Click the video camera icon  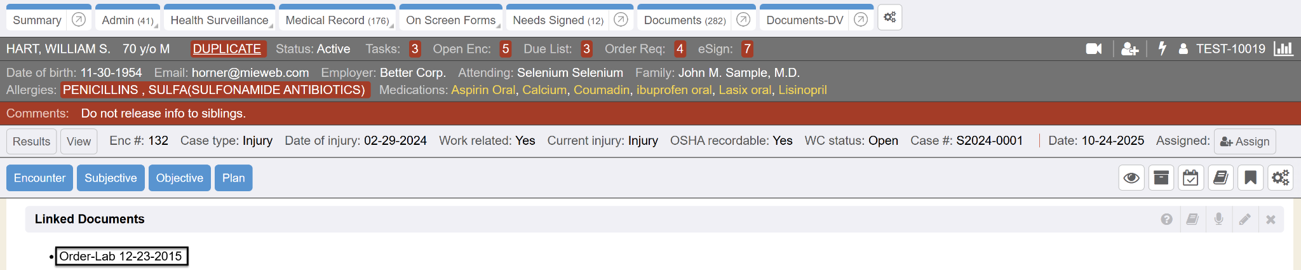click(1093, 49)
